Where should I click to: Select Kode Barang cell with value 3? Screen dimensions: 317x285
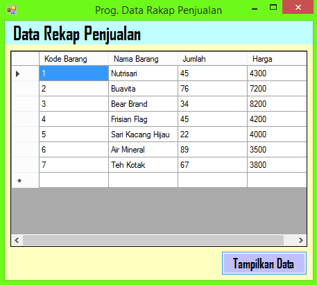pos(74,104)
